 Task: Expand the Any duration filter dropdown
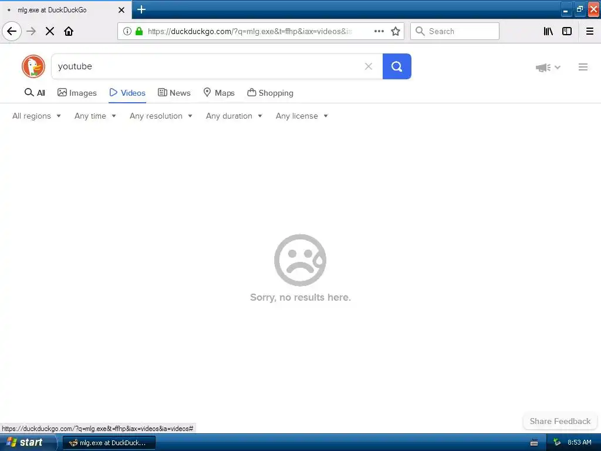(234, 116)
